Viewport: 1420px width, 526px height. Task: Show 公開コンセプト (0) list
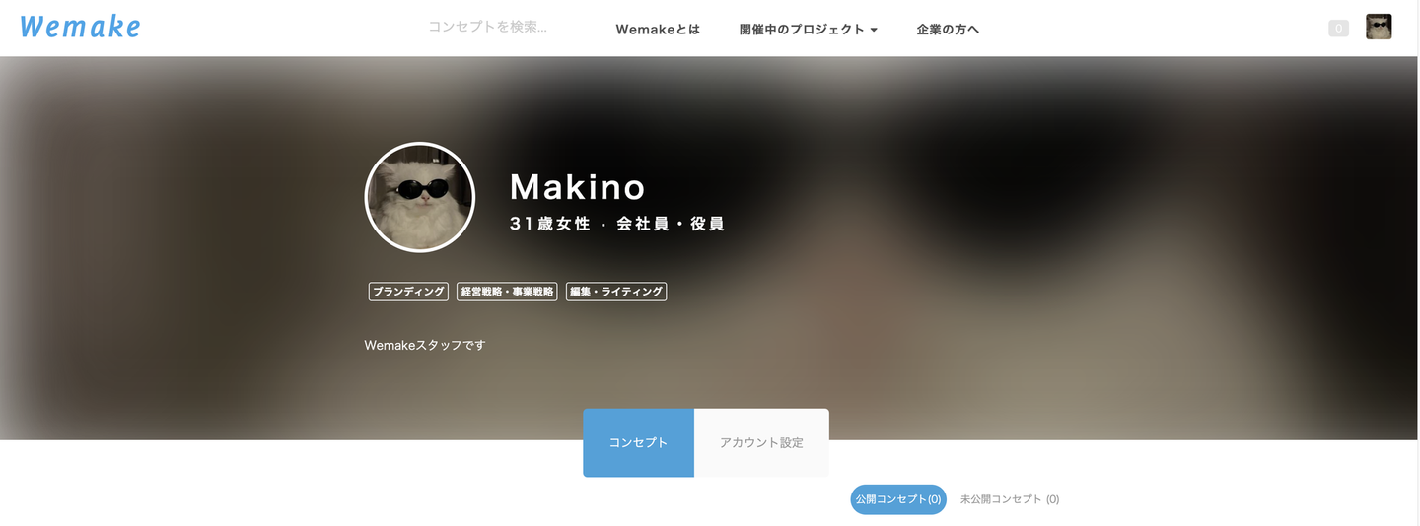point(898,499)
